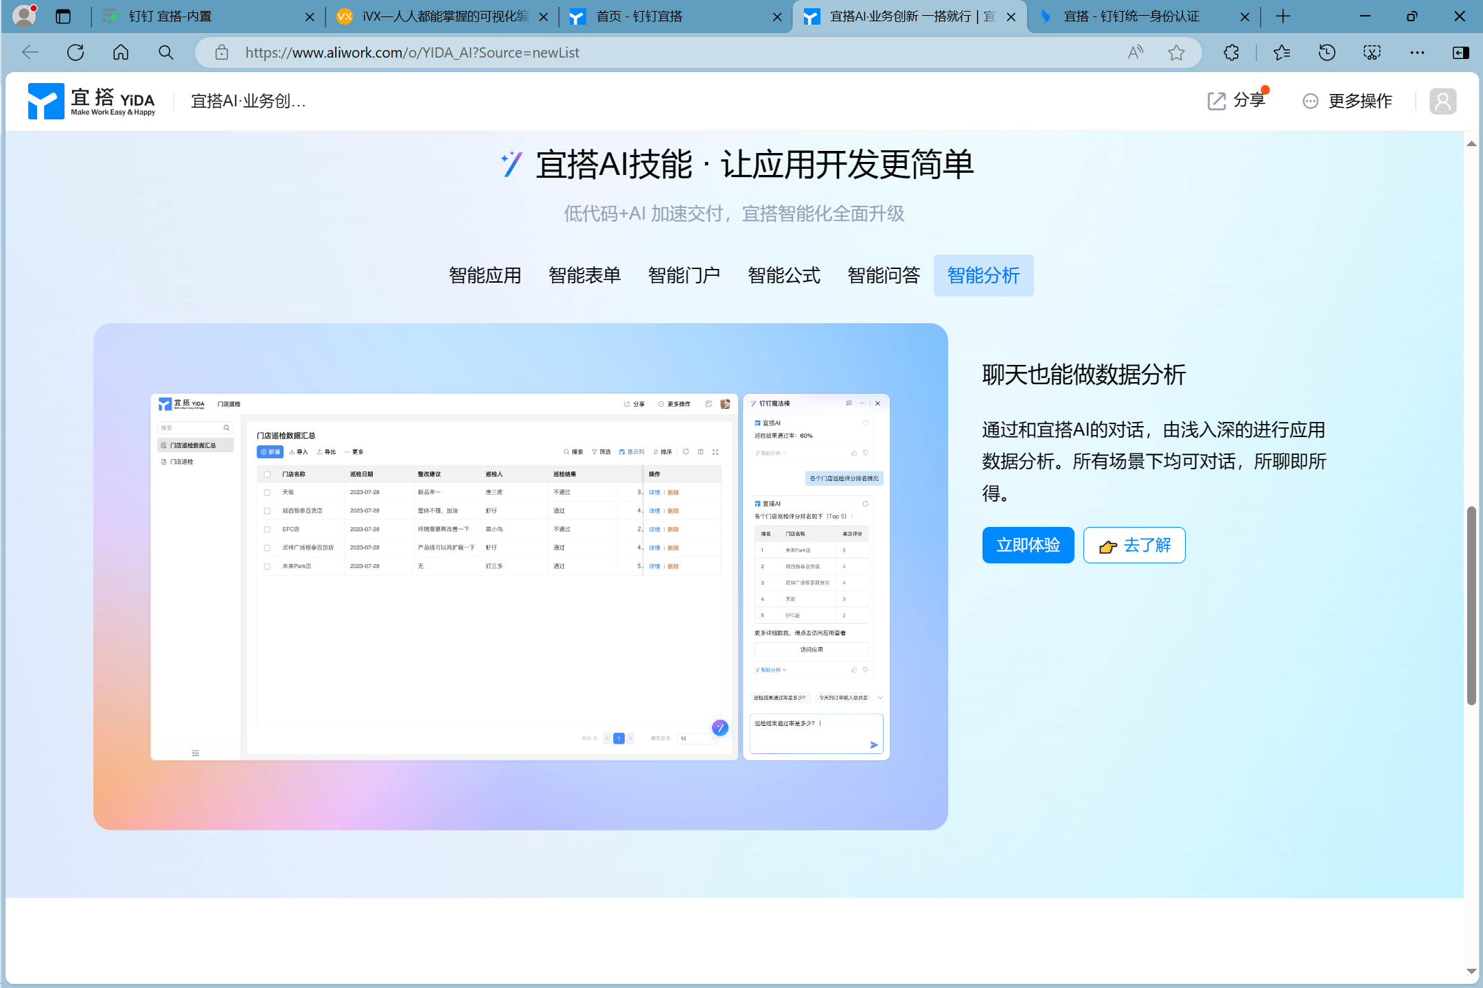Open the browser search icon

coord(165,52)
